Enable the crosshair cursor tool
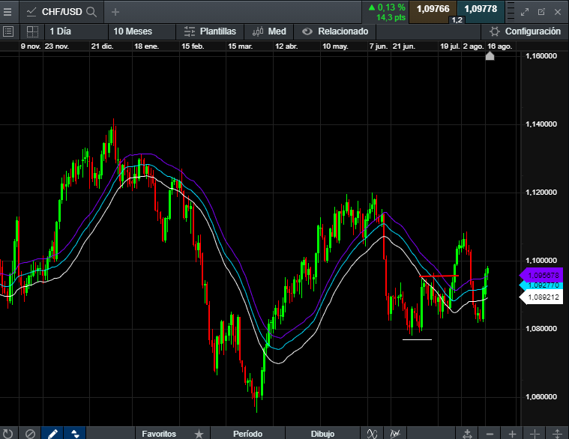Viewport: 569px width, 439px height. (x=535, y=434)
